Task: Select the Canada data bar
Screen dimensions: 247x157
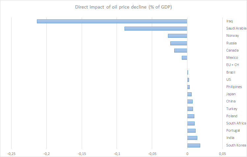Action: pyautogui.click(x=180, y=51)
